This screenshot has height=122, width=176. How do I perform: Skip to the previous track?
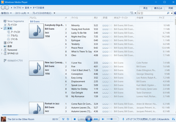coord(82,119)
